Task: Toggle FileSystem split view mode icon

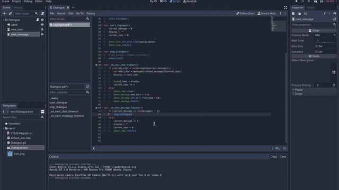Action: [42, 111]
